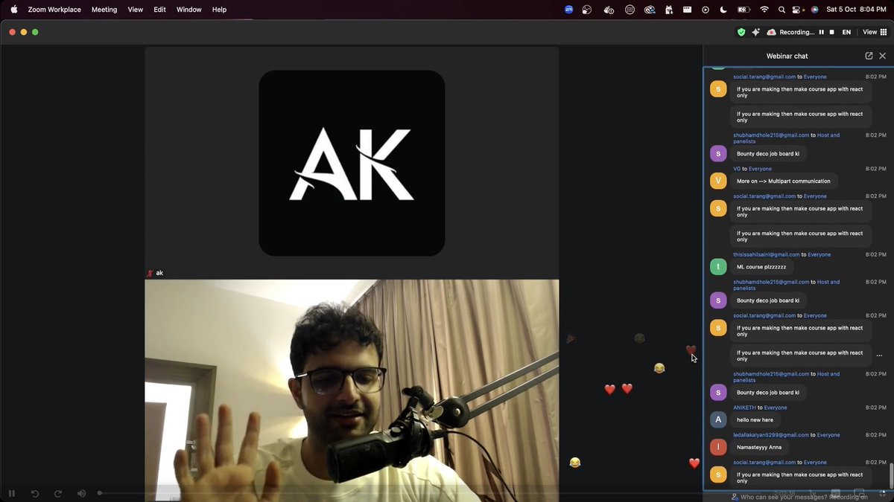The height and width of the screenshot is (502, 894).
Task: Click the skip forward icon in the player bar
Action: pyautogui.click(x=58, y=493)
